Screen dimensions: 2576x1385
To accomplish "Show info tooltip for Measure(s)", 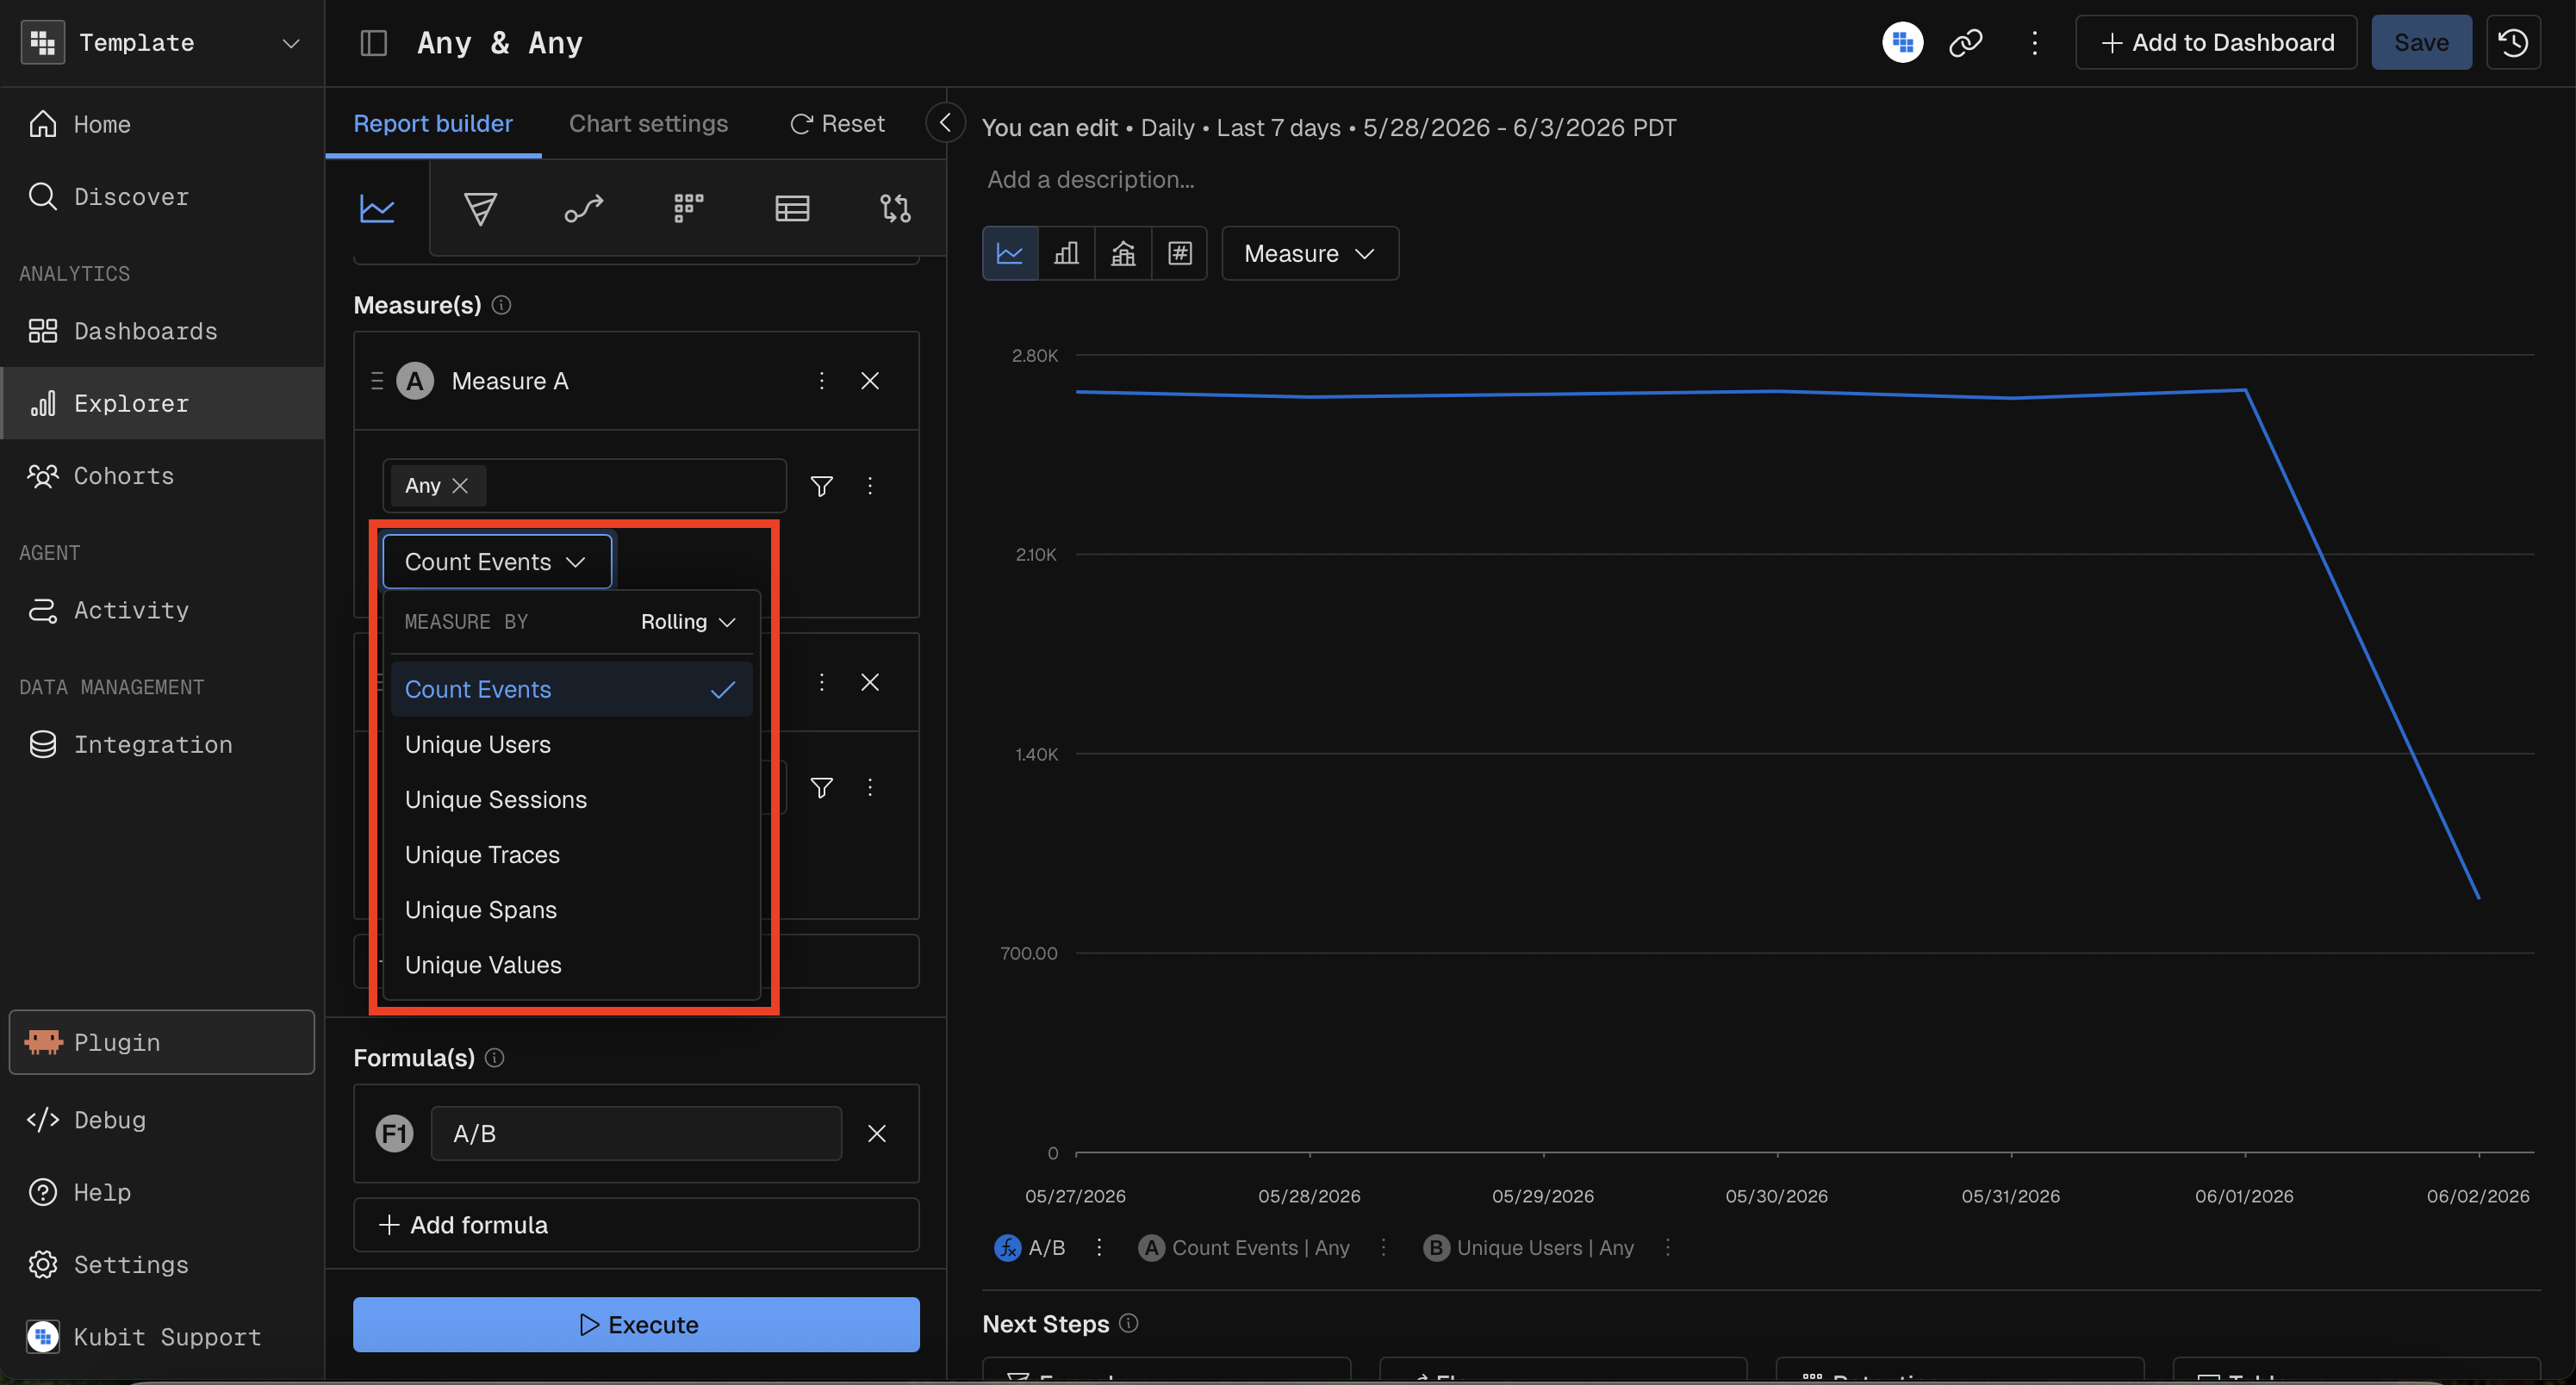I will click(502, 305).
